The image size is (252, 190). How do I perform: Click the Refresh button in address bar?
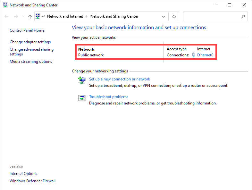click(174, 16)
